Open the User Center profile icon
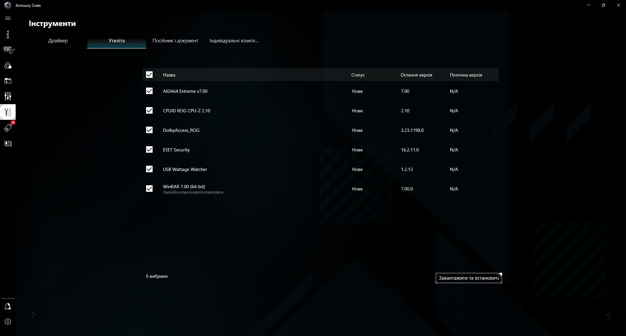Image resolution: width=626 pixels, height=336 pixels. click(8, 306)
